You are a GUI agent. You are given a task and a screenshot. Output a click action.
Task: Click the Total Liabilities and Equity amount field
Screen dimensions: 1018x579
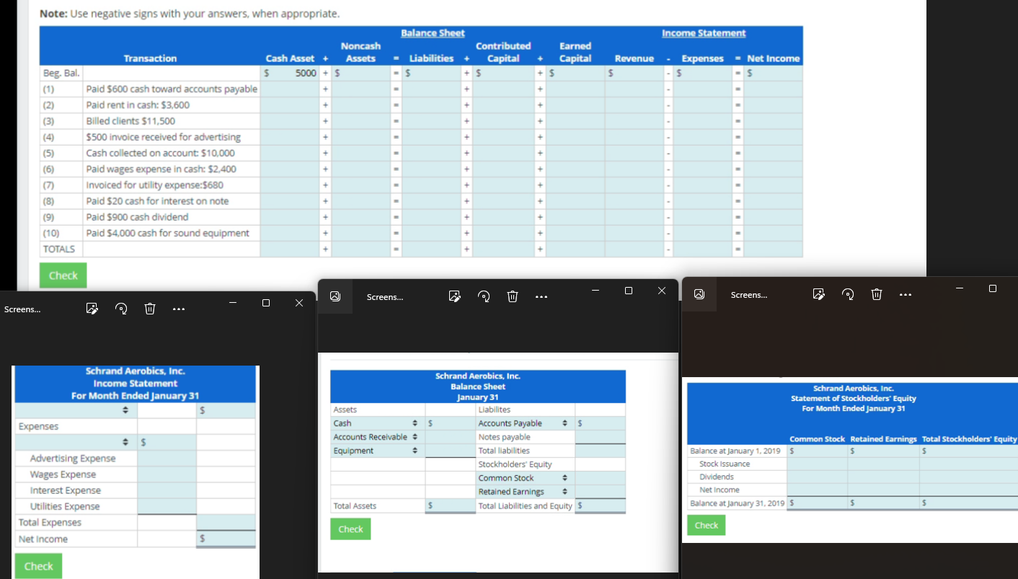point(601,505)
